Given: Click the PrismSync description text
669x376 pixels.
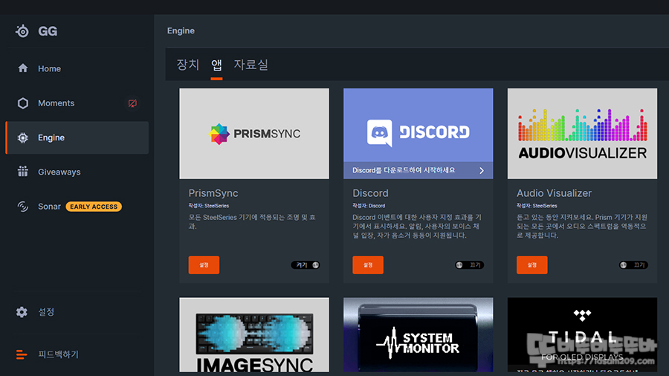Looking at the screenshot, I should [x=252, y=221].
